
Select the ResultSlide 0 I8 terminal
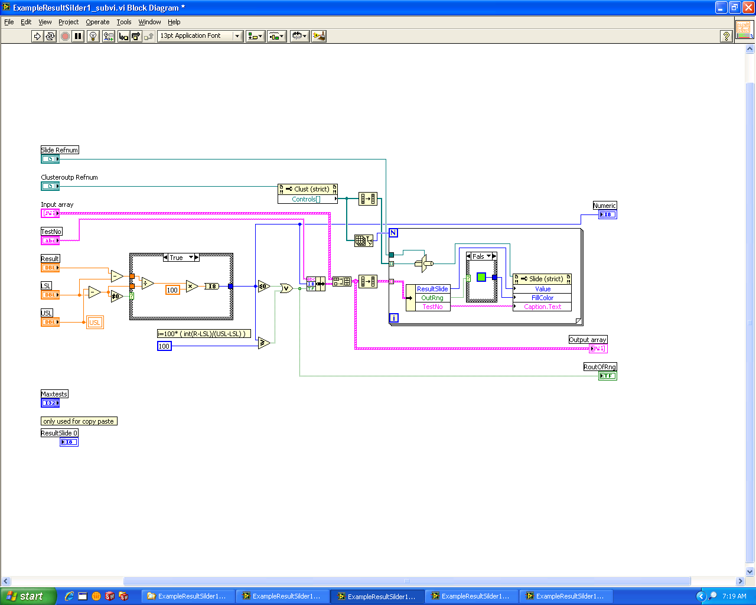click(69, 442)
